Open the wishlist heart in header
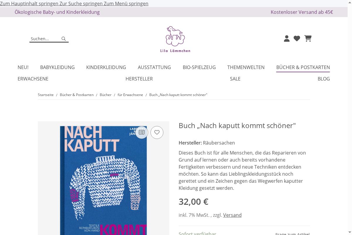This screenshot has height=235, width=352. [x=297, y=38]
